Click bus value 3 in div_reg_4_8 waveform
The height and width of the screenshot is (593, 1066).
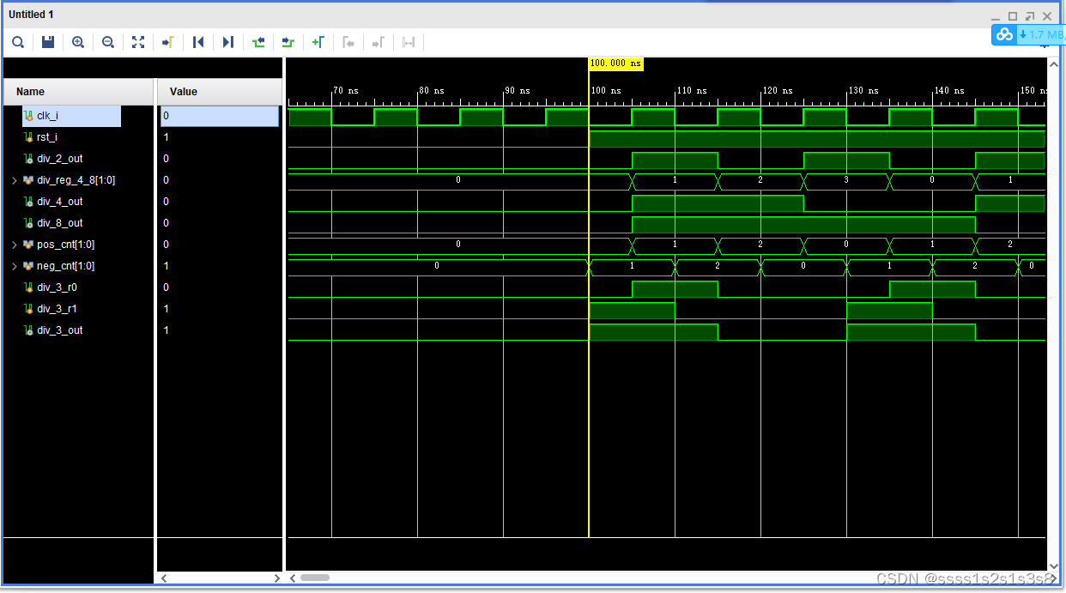coord(846,180)
